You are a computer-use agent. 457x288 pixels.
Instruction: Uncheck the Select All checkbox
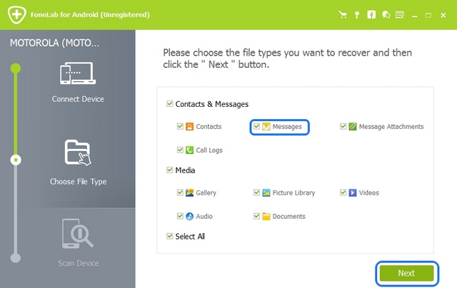click(x=170, y=236)
